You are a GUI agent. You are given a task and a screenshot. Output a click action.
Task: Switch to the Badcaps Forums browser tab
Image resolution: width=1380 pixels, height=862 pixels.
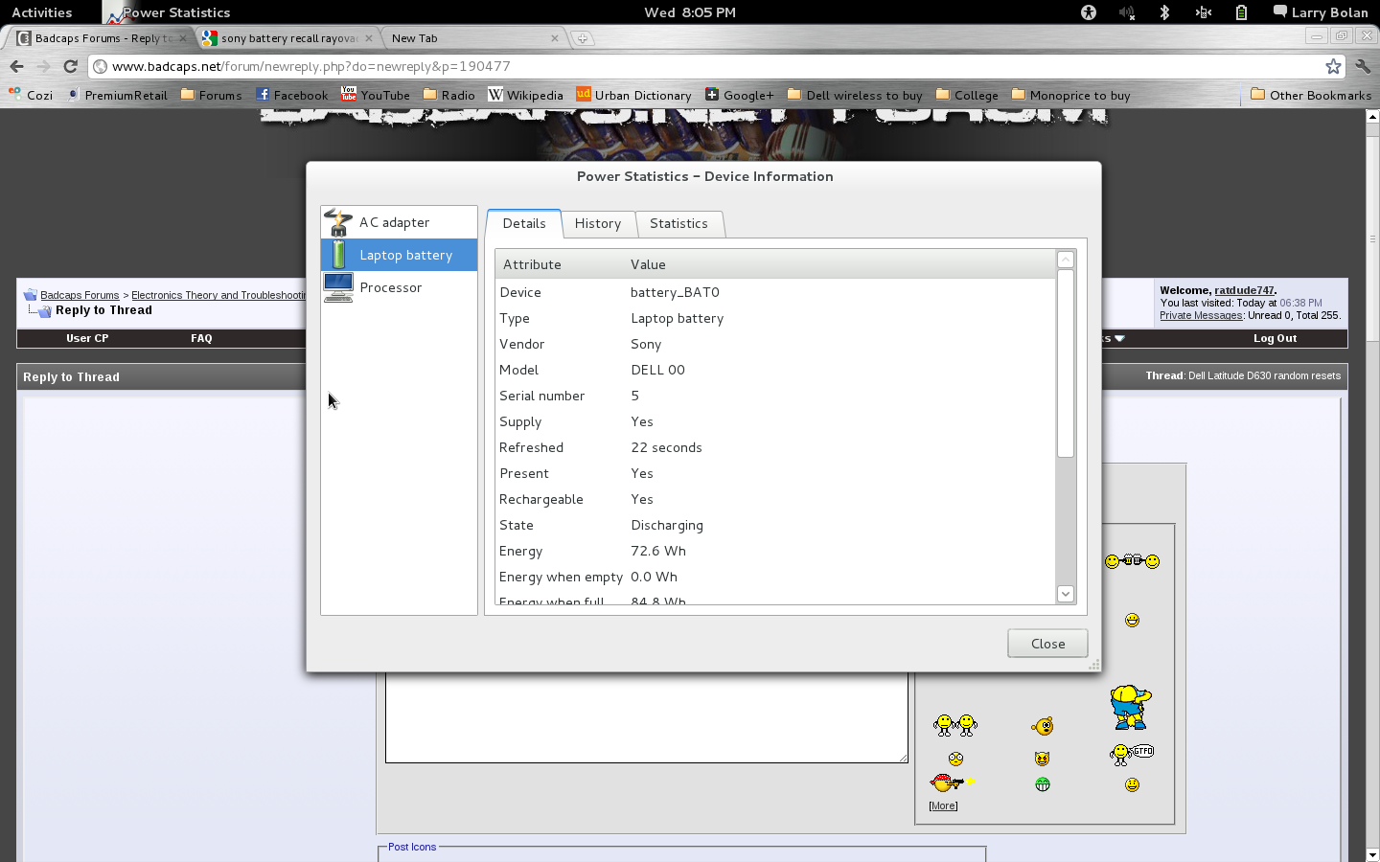pos(101,38)
